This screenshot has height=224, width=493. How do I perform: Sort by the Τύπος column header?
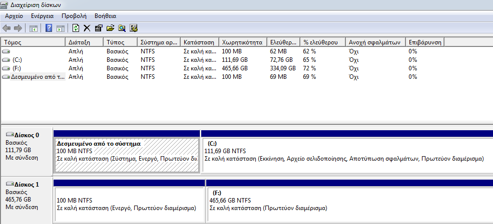[x=121, y=42]
